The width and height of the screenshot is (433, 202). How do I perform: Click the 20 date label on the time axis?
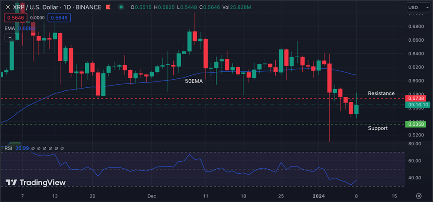92,196
